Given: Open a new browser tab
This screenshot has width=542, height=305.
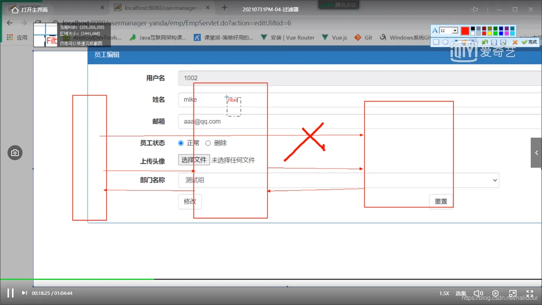Looking at the screenshot, I should 225,8.
